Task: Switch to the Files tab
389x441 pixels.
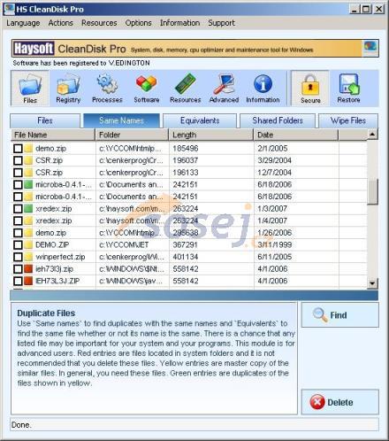Action: pyautogui.click(x=45, y=120)
